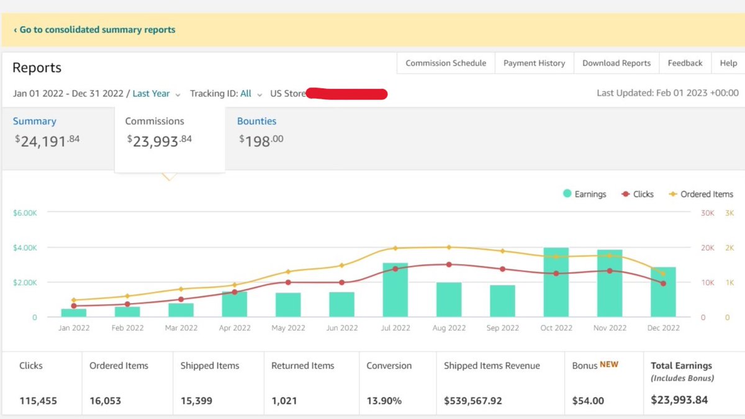Open the Last Year date range dropdown
This screenshot has width=745, height=419.
(x=156, y=94)
